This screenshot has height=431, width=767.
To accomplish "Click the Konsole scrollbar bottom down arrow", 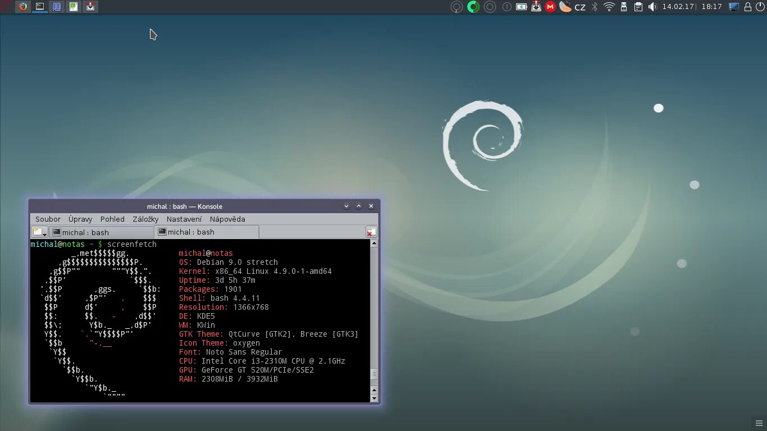I will point(375,398).
